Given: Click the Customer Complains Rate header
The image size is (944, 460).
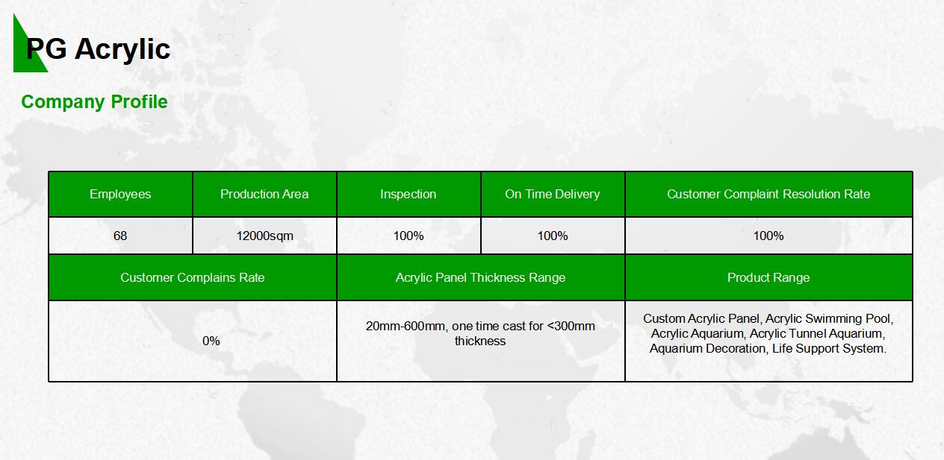Looking at the screenshot, I should [193, 277].
